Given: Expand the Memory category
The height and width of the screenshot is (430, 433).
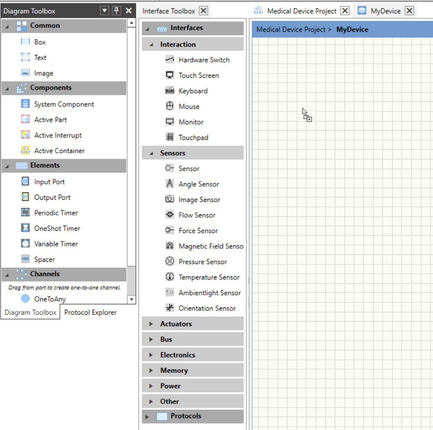Looking at the screenshot, I should tap(151, 370).
